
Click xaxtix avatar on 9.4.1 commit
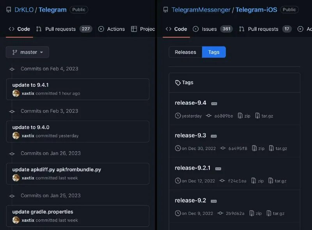coord(16,93)
